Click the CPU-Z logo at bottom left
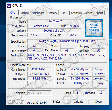Viewport: 112px width, 110px height. tap(16, 102)
